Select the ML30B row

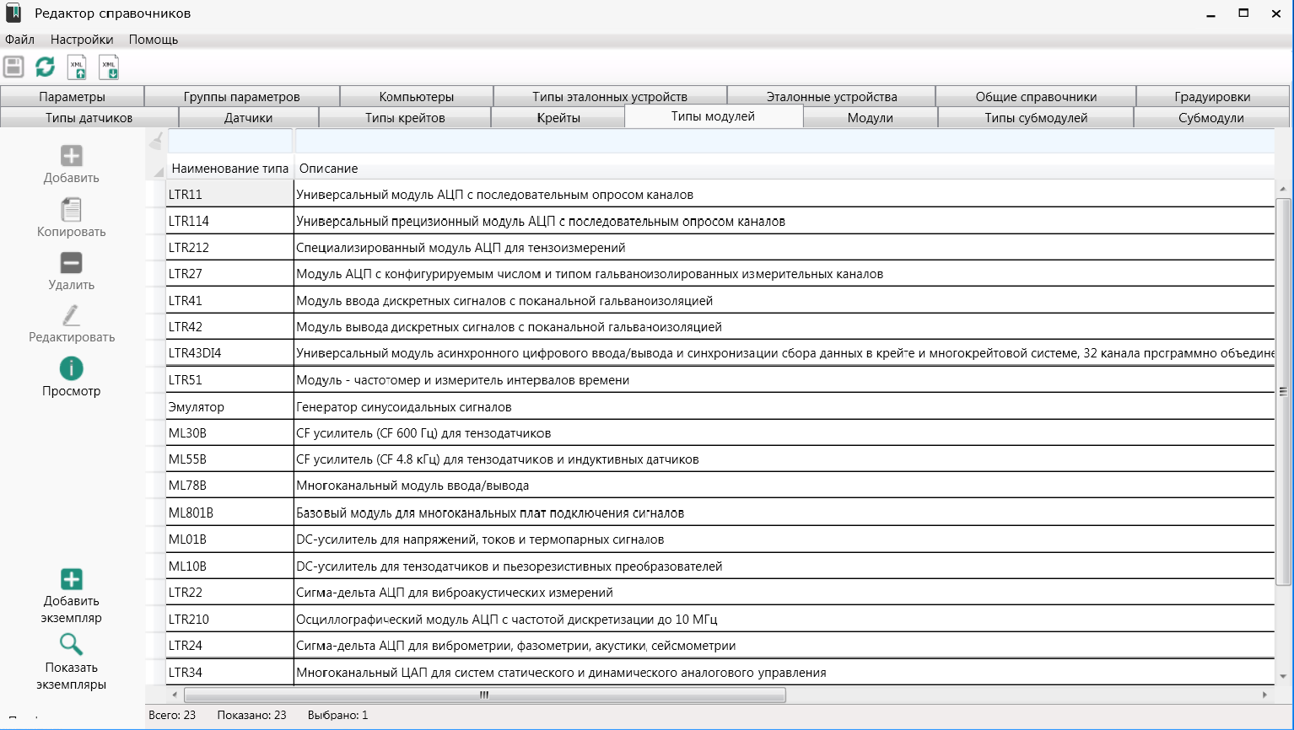tap(720, 433)
